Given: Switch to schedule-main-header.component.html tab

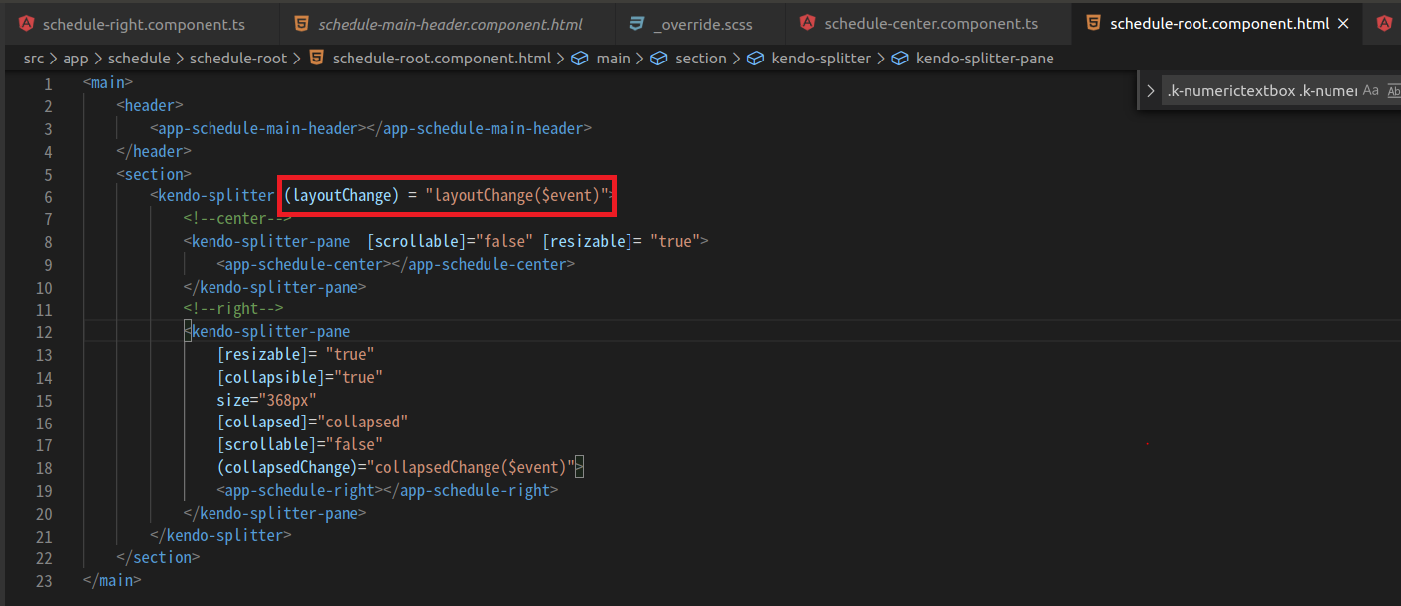Looking at the screenshot, I should [450, 23].
